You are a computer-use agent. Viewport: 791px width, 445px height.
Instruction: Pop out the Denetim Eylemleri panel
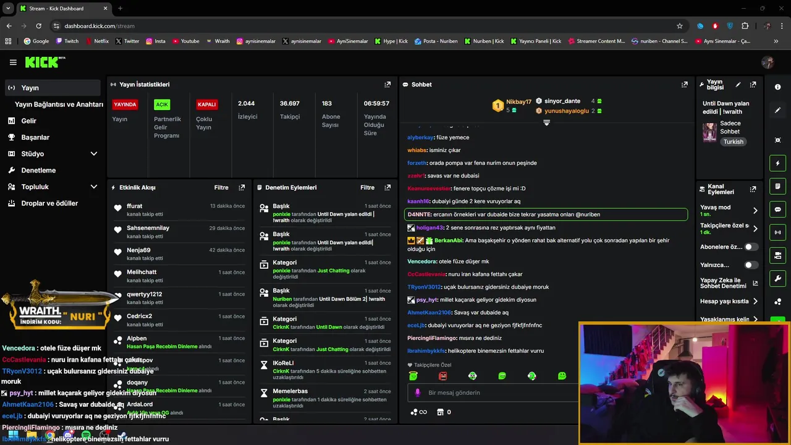pos(387,187)
